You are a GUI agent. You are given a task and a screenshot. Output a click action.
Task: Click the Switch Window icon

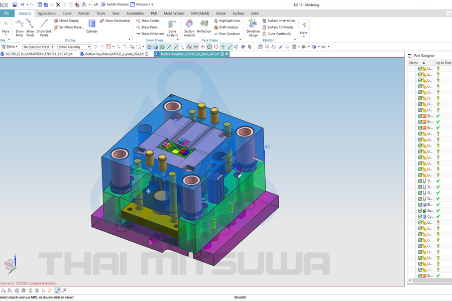(x=103, y=5)
